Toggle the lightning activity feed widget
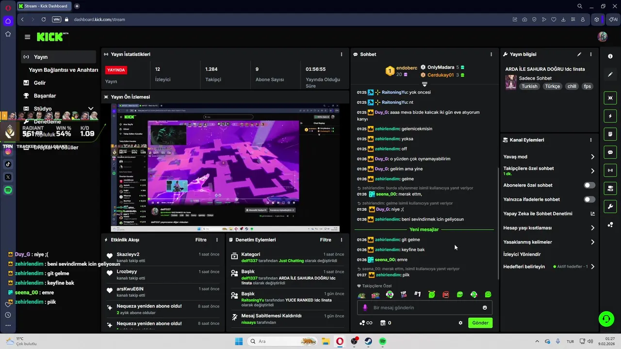 610,116
